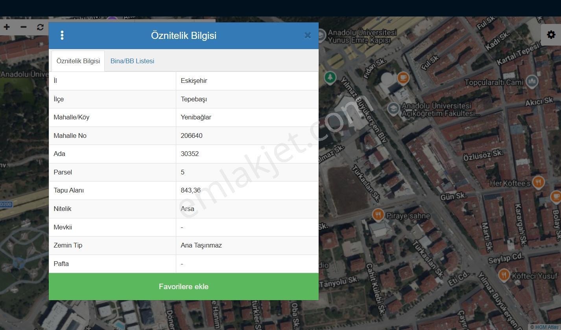Image resolution: width=561 pixels, height=330 pixels.
Task: Click the orange coffee cup marker
Action: click(x=403, y=78)
